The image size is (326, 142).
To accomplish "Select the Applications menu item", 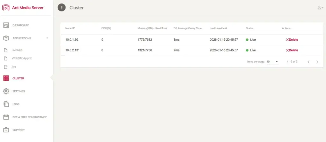I will pyautogui.click(x=22, y=38).
